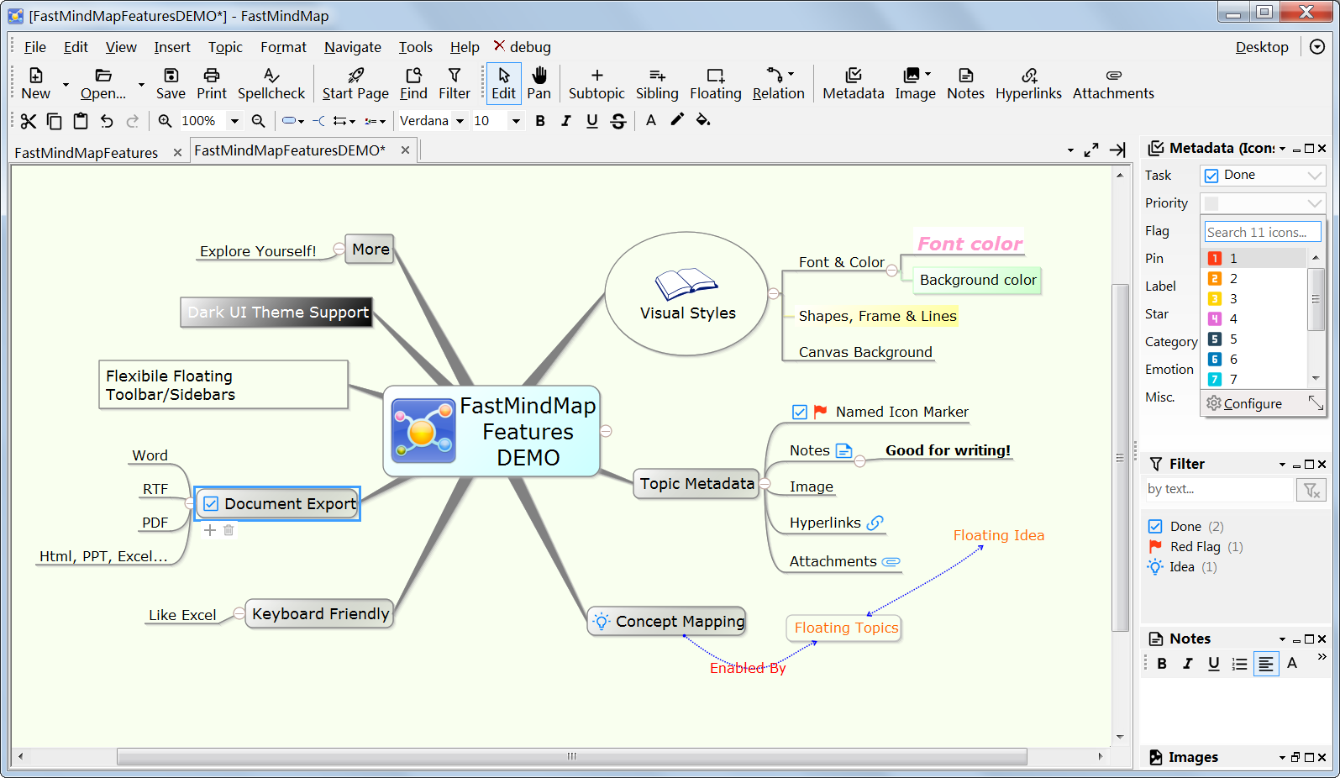Cut the selected topic
The height and width of the screenshot is (778, 1340).
point(29,121)
